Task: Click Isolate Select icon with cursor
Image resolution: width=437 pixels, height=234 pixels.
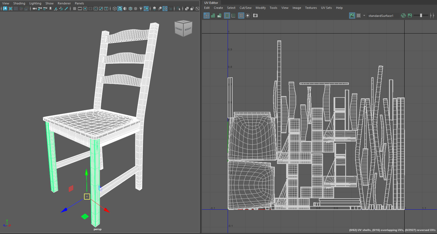Action: point(179,9)
